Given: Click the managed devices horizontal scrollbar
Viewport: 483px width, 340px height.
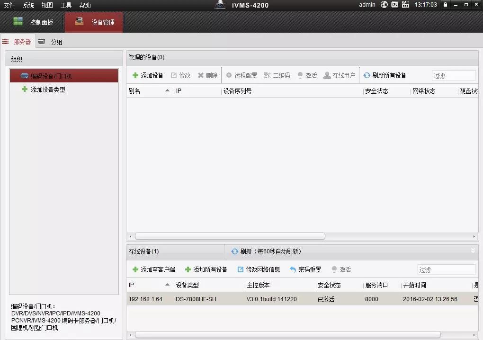Looking at the screenshot, I should [x=230, y=236].
